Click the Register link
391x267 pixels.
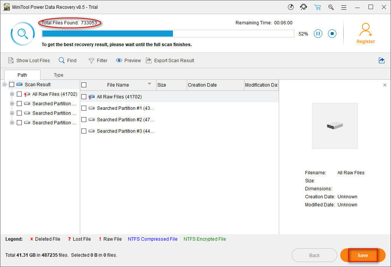365,42
